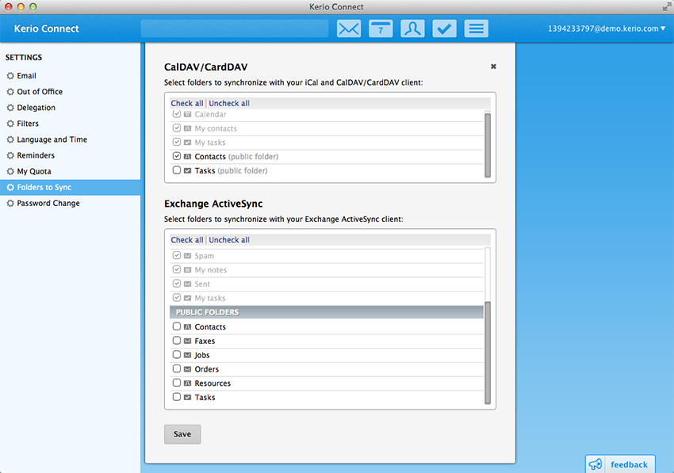Click the gear icon beside Filters
This screenshot has height=473, width=674.
10,124
